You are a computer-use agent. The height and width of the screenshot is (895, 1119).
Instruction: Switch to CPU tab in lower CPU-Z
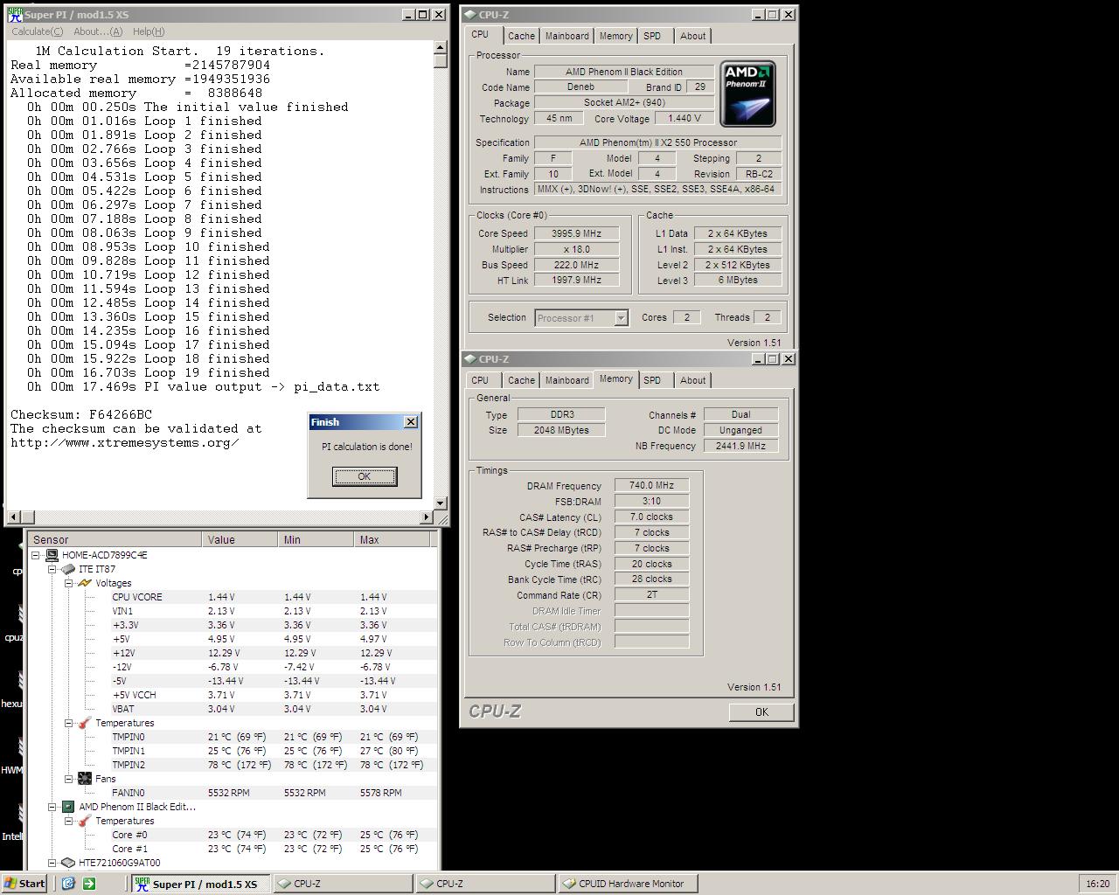coord(480,380)
